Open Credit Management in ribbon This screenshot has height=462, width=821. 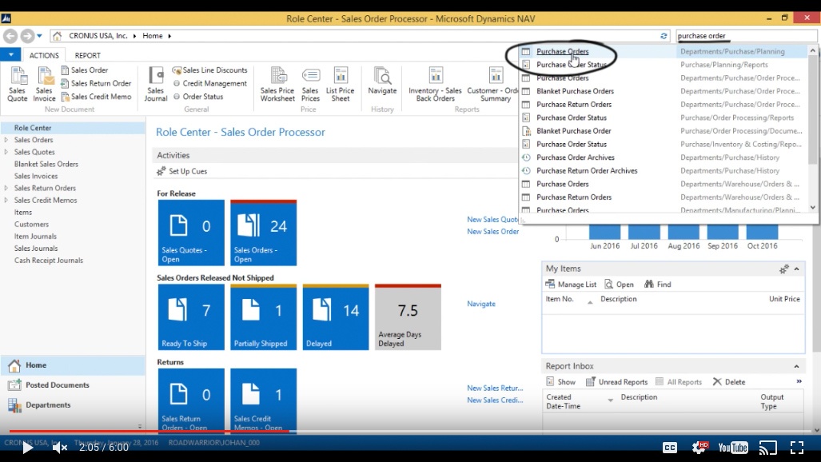click(x=209, y=83)
